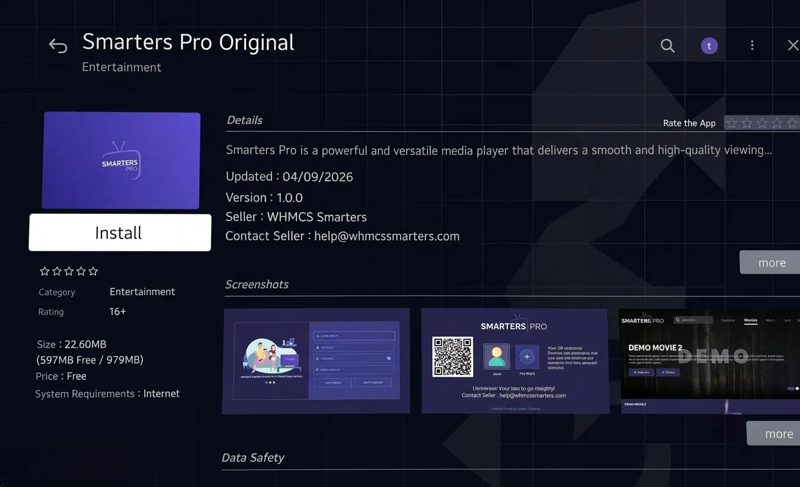Screen dimensions: 800x487
Task: Show more screenshots with lower 'more' button
Action: point(774,433)
